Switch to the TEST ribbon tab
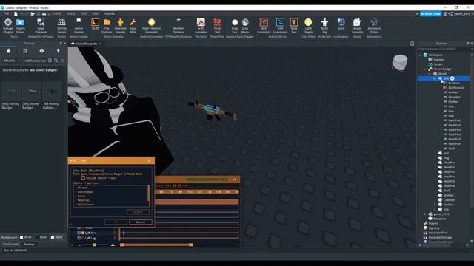474x266 pixels. 84,13
